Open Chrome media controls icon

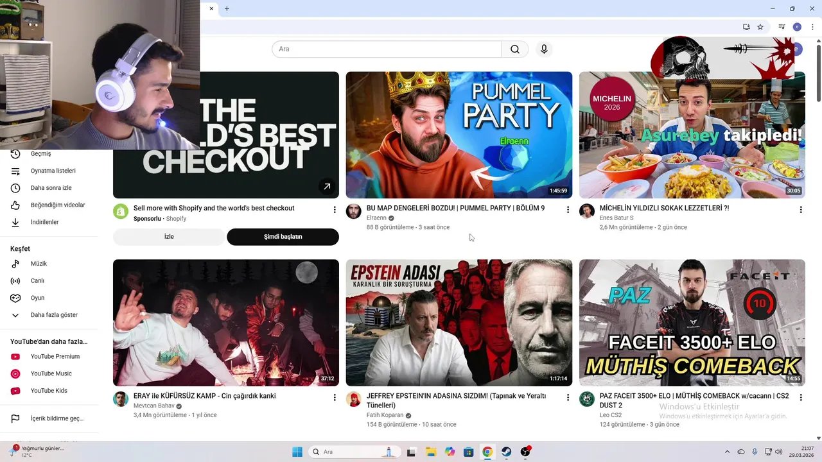[782, 27]
